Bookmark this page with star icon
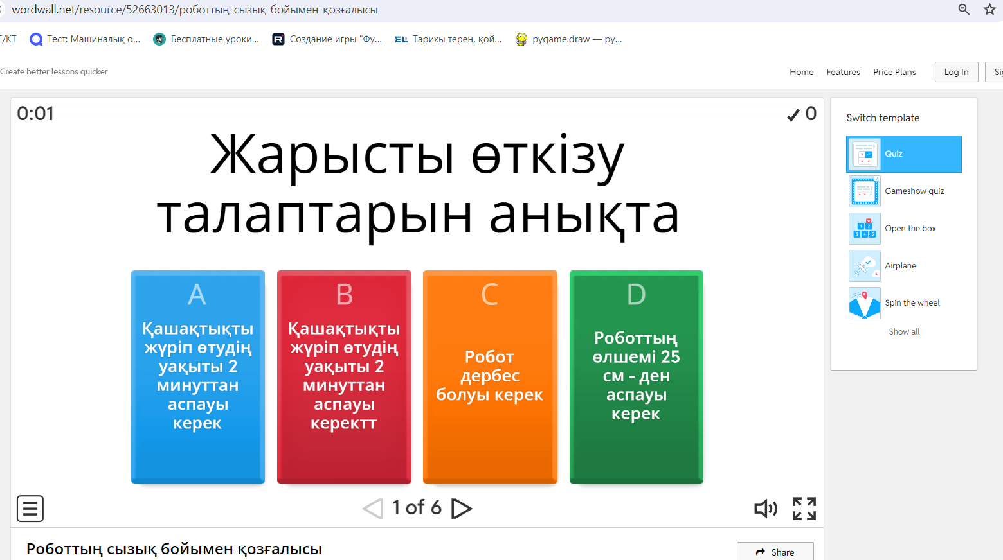 tap(989, 9)
